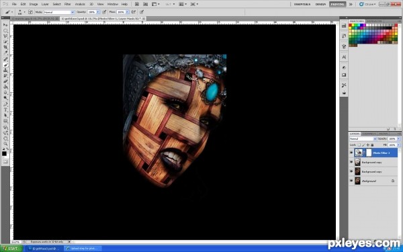Select the Healing Brush tool

5,59
